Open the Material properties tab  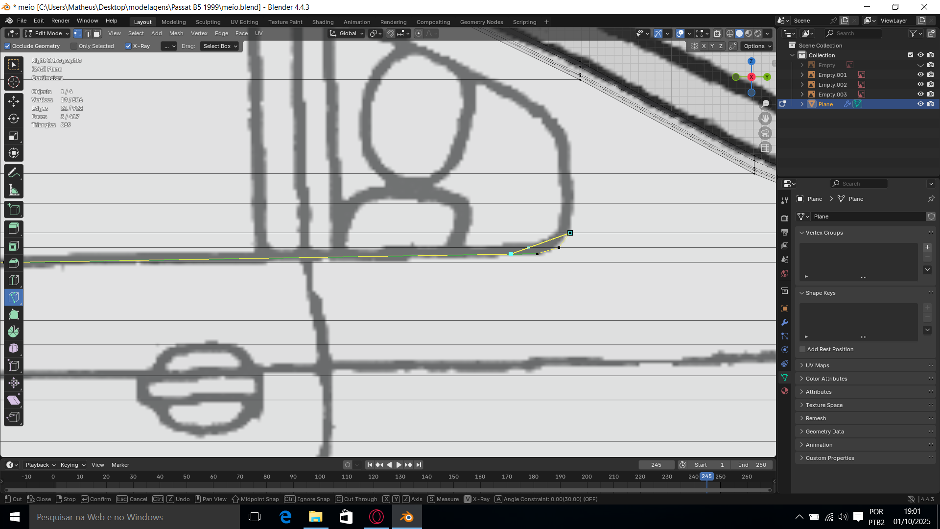pyautogui.click(x=785, y=391)
